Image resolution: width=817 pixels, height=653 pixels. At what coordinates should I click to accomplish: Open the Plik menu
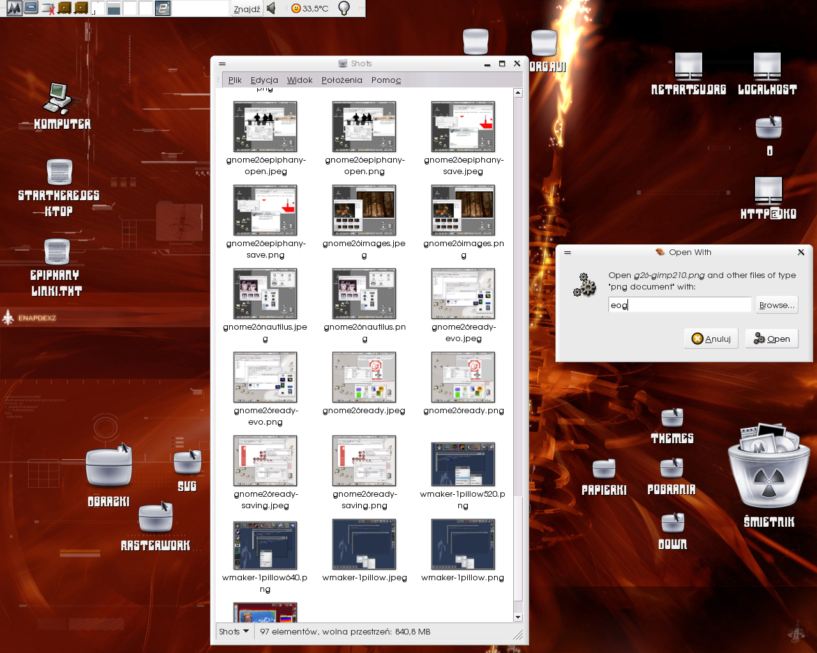click(235, 80)
